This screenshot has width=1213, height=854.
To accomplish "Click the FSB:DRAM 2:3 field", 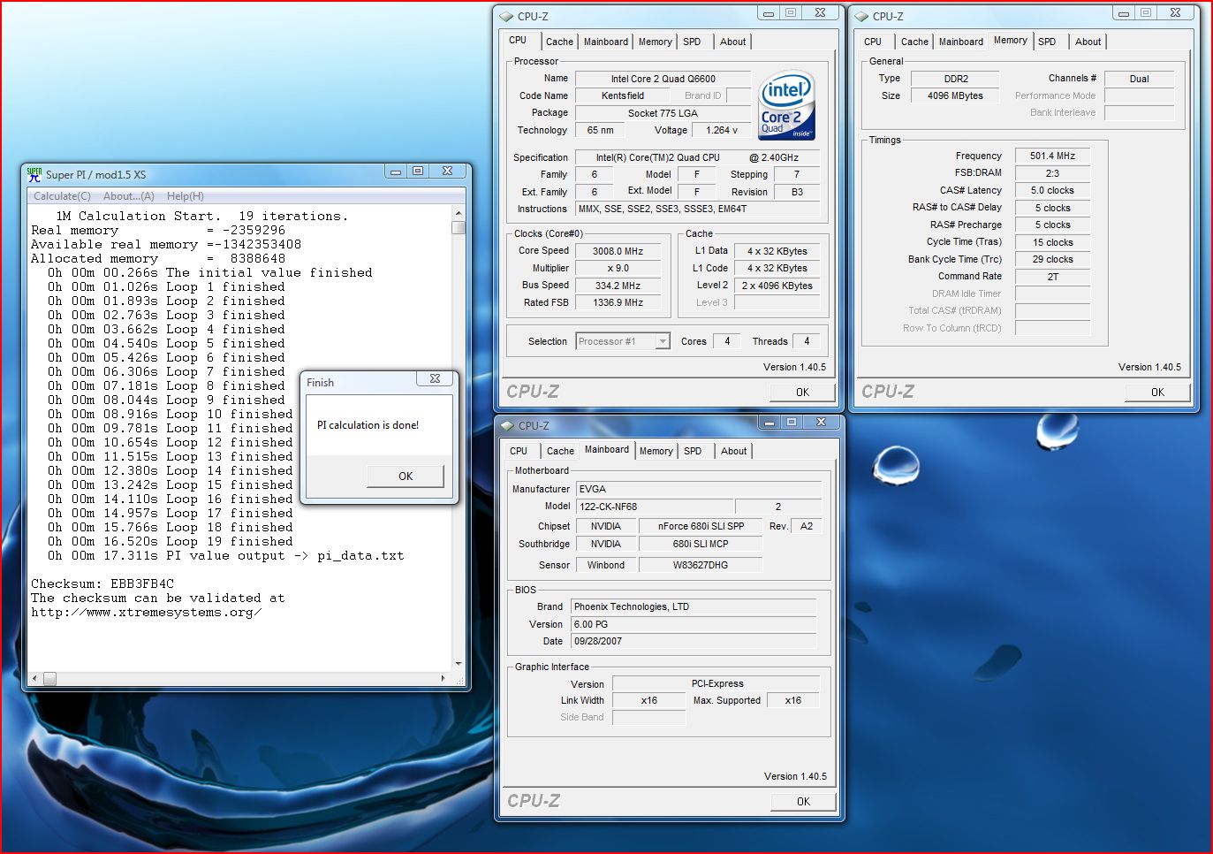I will pyautogui.click(x=1052, y=173).
